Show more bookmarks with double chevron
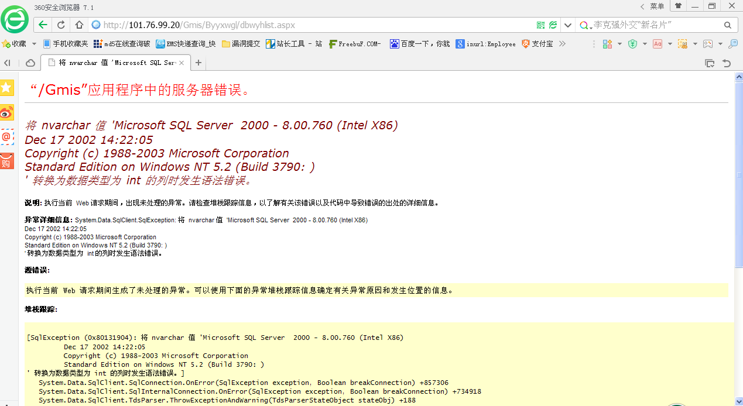 (563, 44)
